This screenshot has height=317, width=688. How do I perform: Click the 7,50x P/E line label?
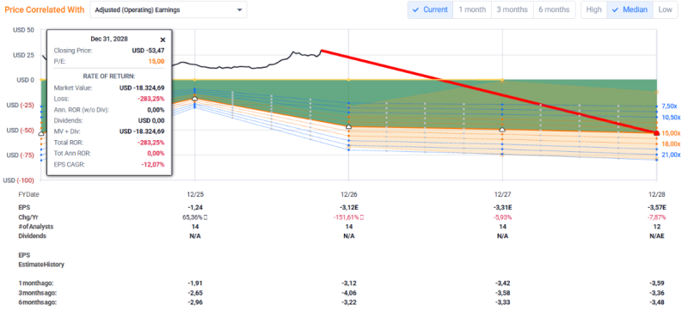(x=670, y=107)
